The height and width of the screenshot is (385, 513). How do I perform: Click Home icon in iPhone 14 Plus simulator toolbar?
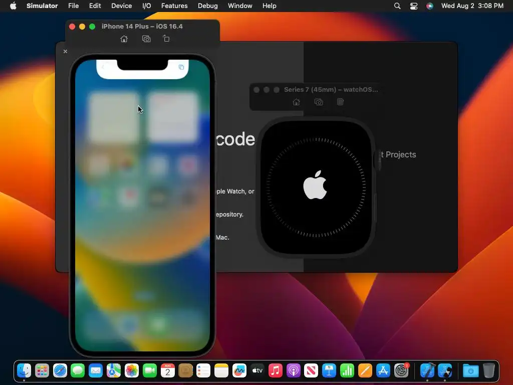(124, 39)
